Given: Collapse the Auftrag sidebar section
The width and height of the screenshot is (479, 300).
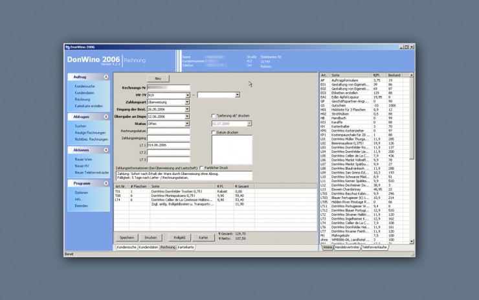Looking at the screenshot, I should tap(106, 77).
